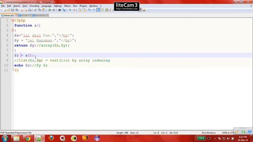Copy selection using toolbar Copy icon
This screenshot has height=142, width=253.
(40, 10)
